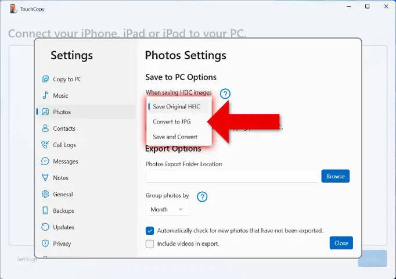Click the Save to PC Options heading
Viewport: 396px width, 279px height.
click(181, 77)
